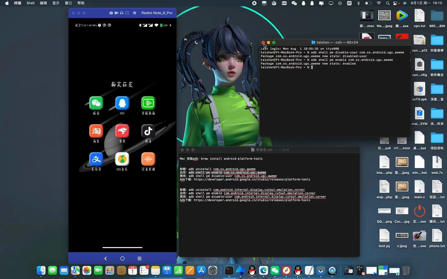The image size is (447, 279).
Task: Start screen recording via the video camera icon
Action: pos(116,13)
